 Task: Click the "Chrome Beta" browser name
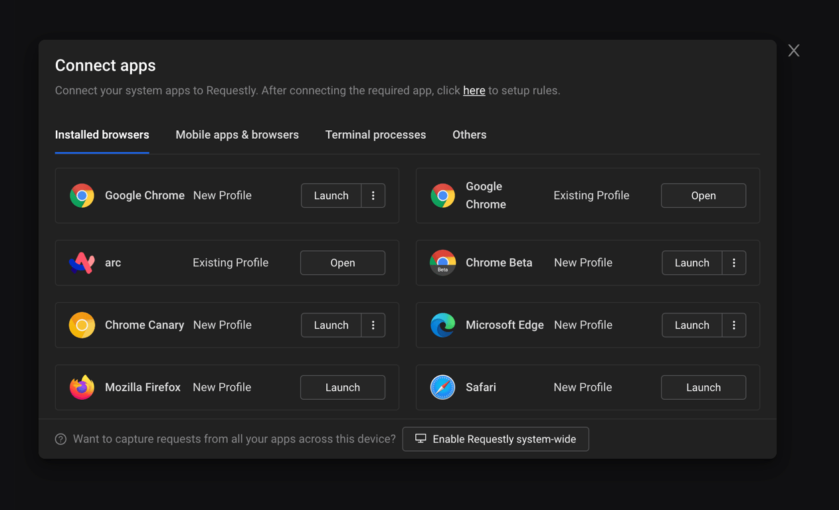[x=499, y=263]
